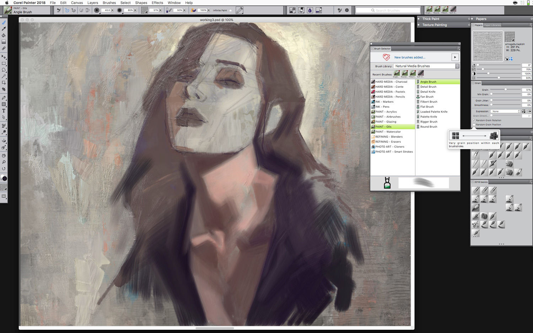Open the brush size value dropdown arrow

[x=112, y=10]
